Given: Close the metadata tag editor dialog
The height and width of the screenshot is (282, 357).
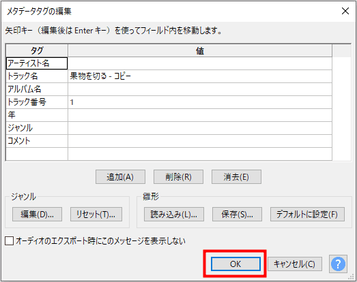Looking at the screenshot, I should pyautogui.click(x=345, y=11).
